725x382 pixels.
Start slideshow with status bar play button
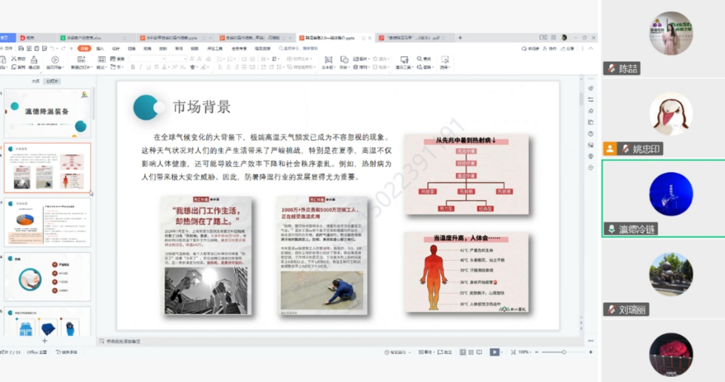point(494,352)
